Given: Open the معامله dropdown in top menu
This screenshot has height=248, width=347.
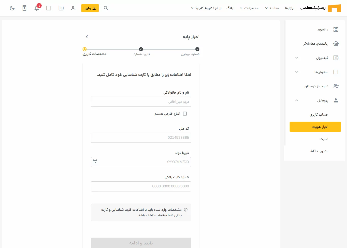Looking at the screenshot, I should [x=272, y=8].
